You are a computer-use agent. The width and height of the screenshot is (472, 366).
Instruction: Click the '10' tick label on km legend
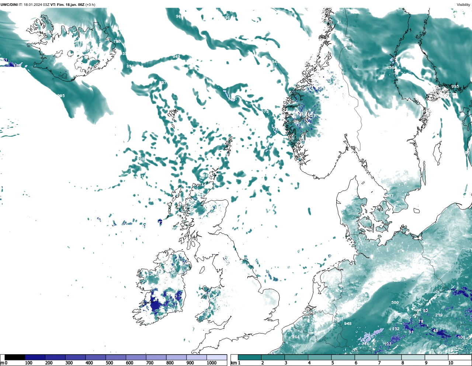[451, 363]
